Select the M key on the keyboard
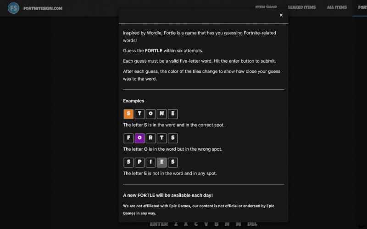Image resolution: width=367 pixels, height=229 pixels. click(x=238, y=224)
